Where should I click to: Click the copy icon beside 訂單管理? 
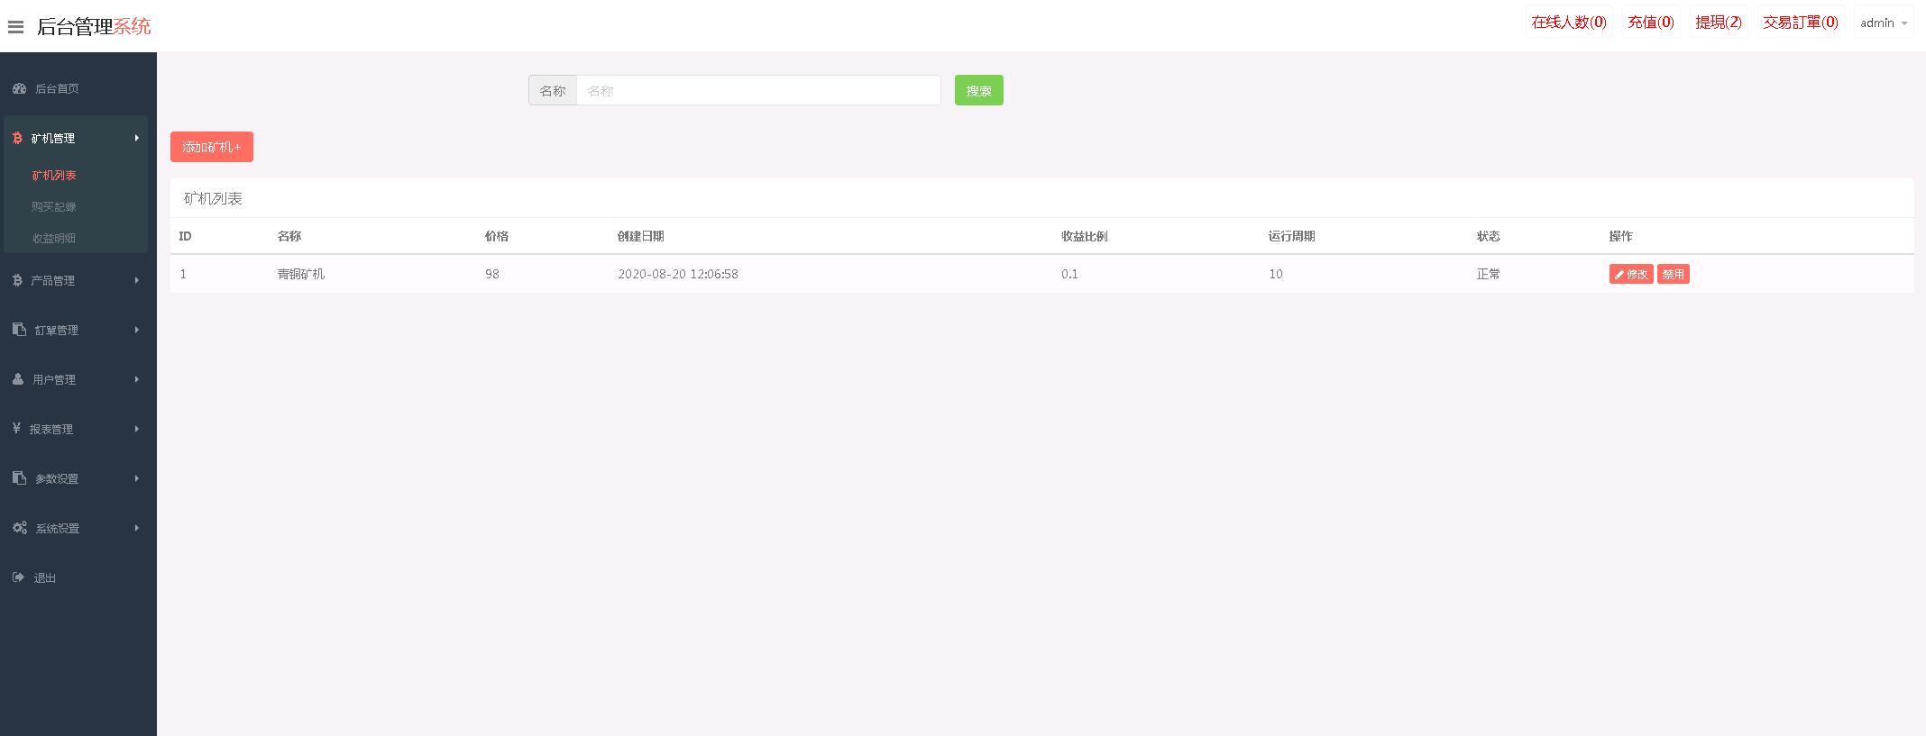(x=19, y=330)
